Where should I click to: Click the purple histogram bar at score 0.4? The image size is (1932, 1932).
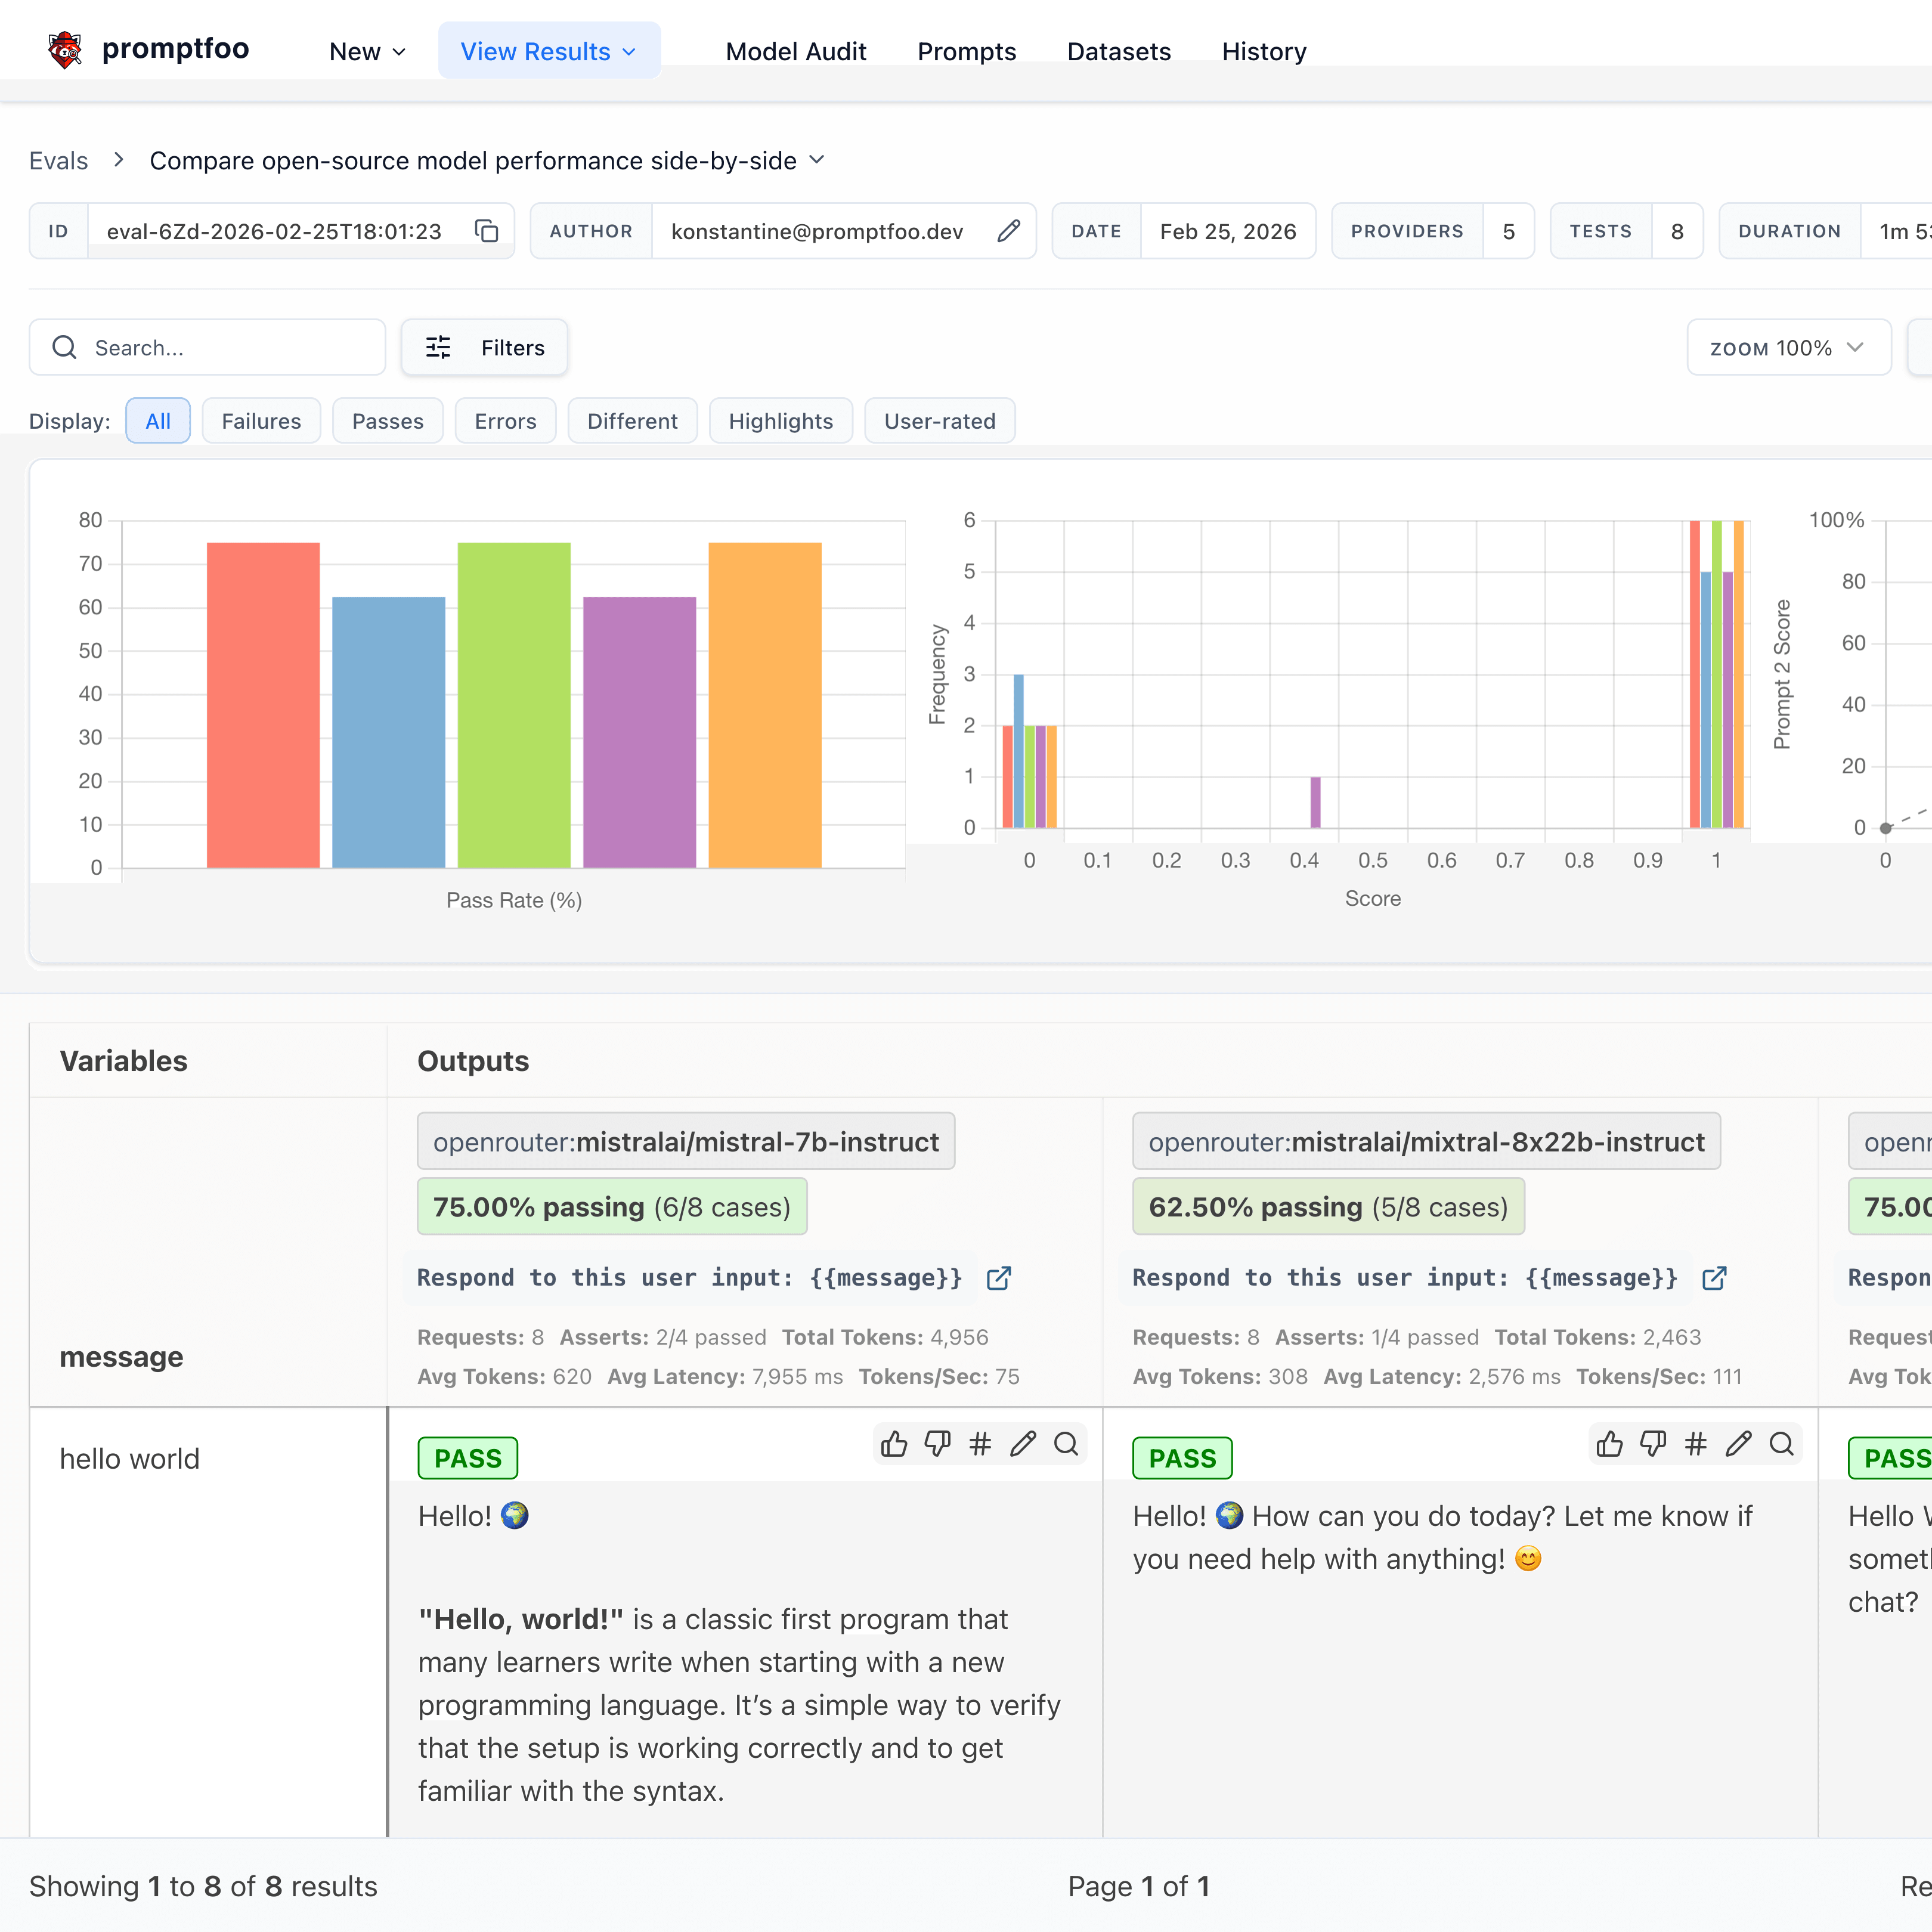click(1315, 802)
